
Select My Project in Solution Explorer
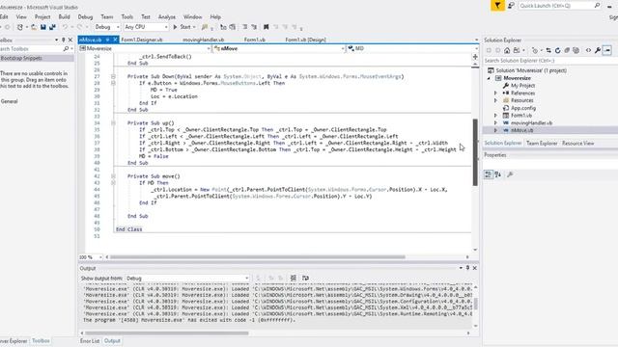coord(522,86)
